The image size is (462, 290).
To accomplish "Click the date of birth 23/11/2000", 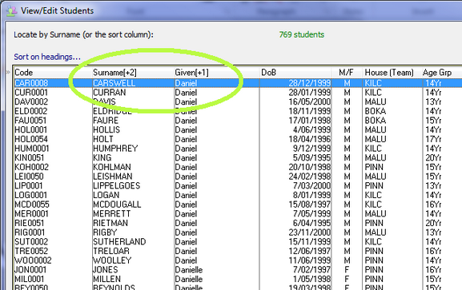I will coord(310,232).
